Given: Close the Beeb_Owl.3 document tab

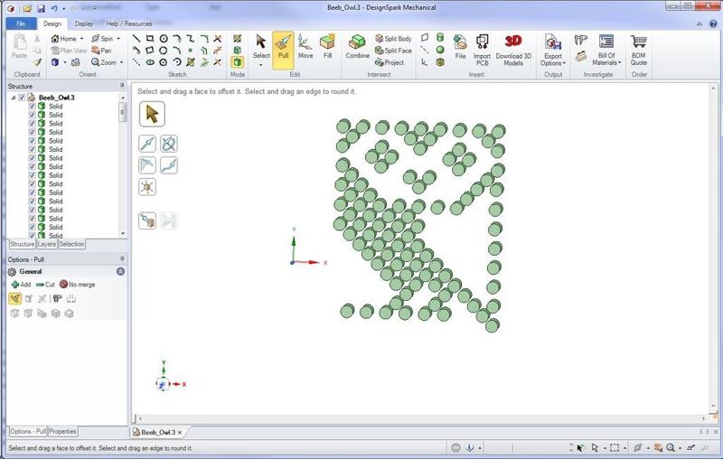Looking at the screenshot, I should 180,432.
